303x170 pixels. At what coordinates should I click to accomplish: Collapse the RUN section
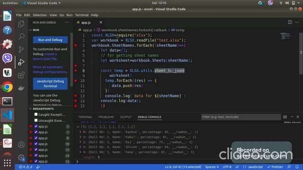tap(30, 30)
